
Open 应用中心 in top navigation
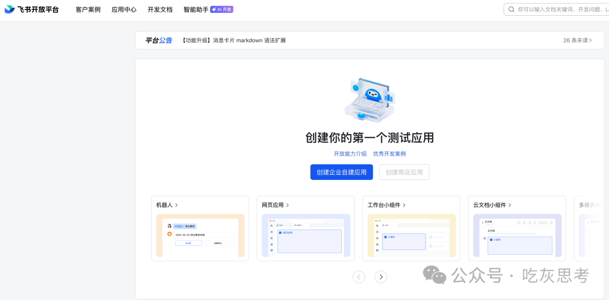(124, 10)
